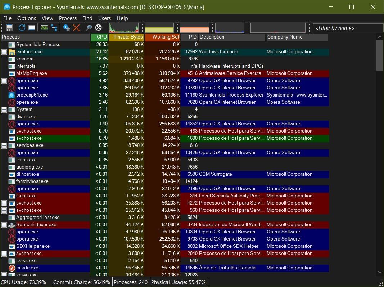
Task: Open the Process menu
Action: click(x=68, y=18)
